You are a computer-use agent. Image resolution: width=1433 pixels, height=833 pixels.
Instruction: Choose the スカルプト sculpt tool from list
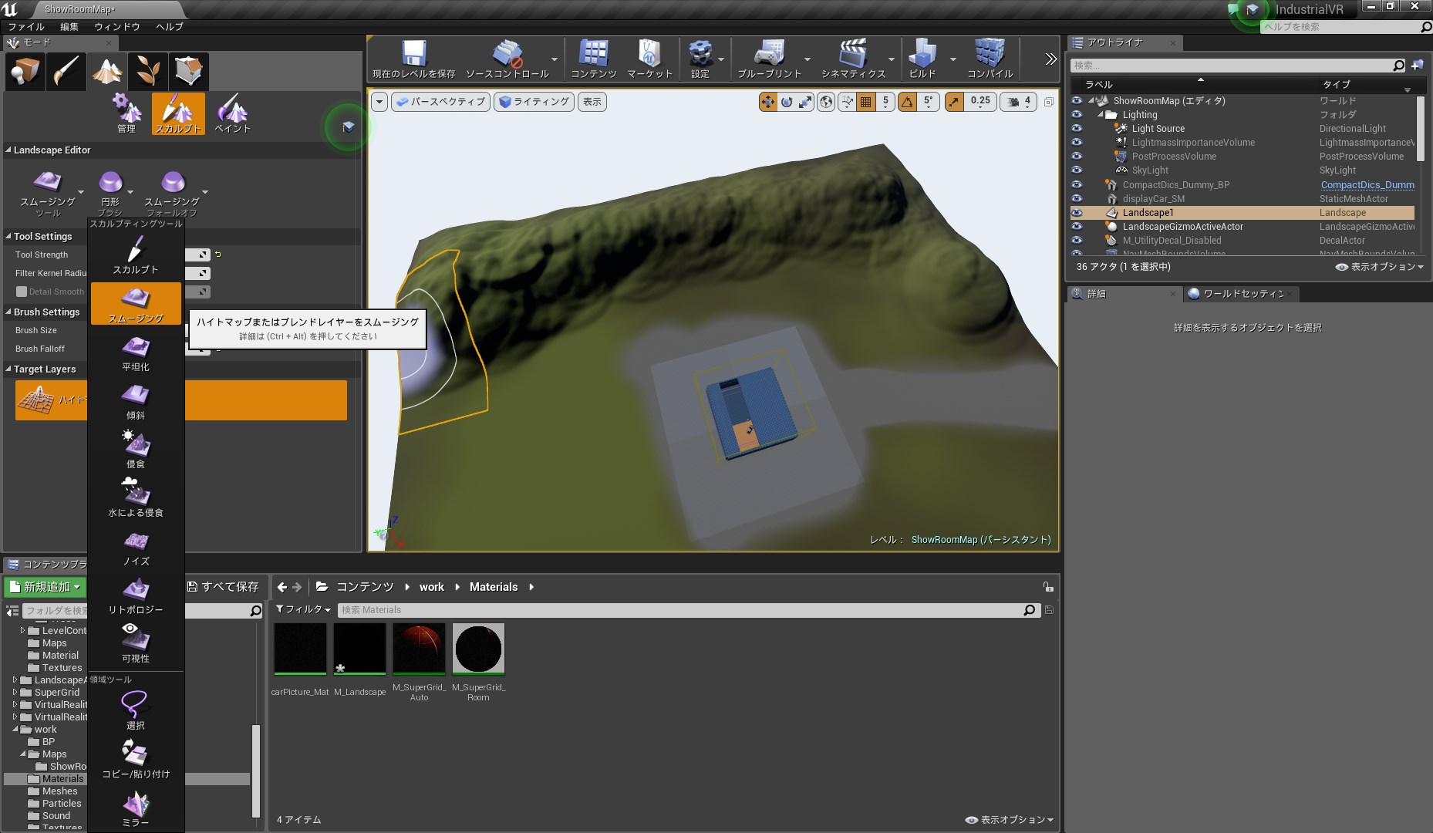pyautogui.click(x=136, y=255)
